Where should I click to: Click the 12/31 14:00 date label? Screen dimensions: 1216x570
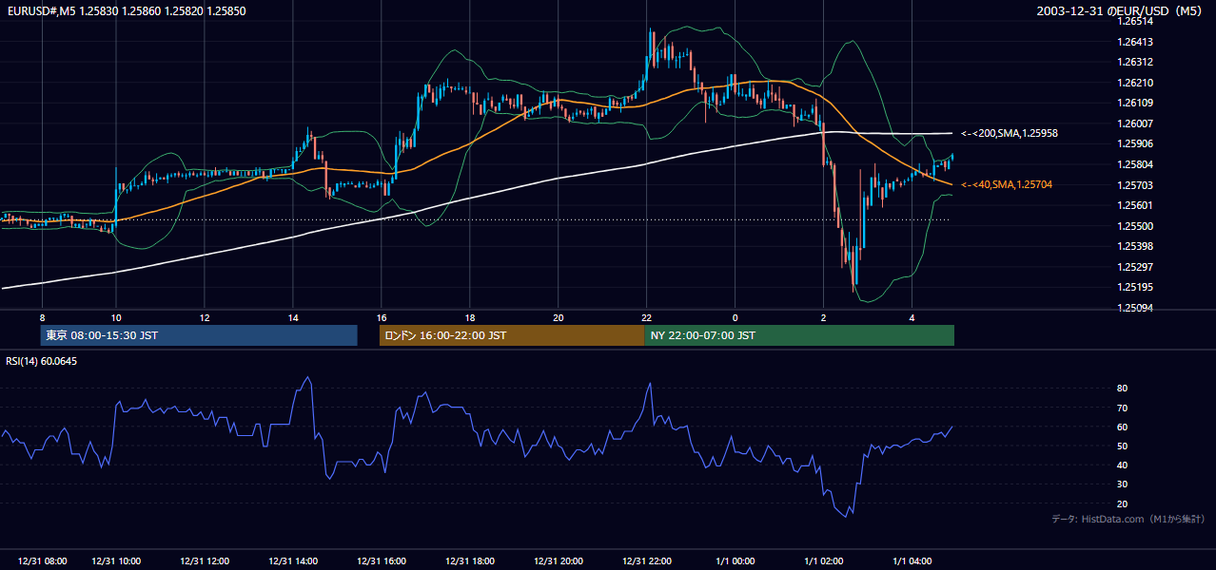pos(293,561)
